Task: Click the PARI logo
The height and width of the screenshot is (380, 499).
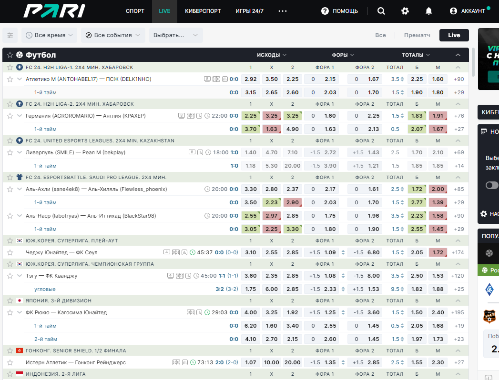Action: click(x=54, y=11)
